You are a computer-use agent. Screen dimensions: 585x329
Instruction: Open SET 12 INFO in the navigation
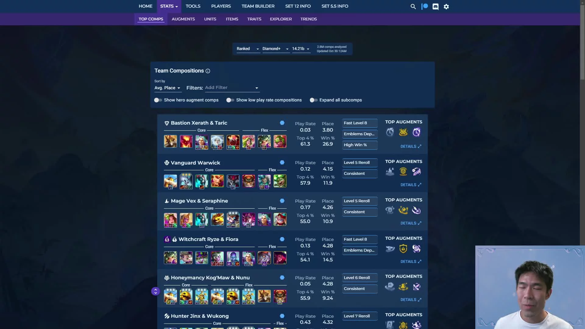click(298, 6)
